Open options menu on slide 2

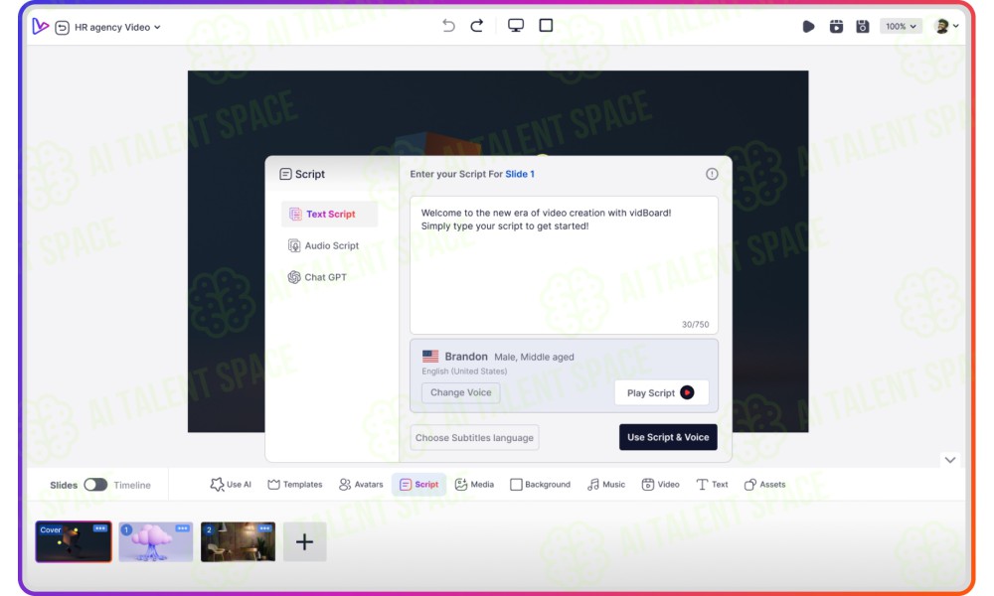(265, 528)
